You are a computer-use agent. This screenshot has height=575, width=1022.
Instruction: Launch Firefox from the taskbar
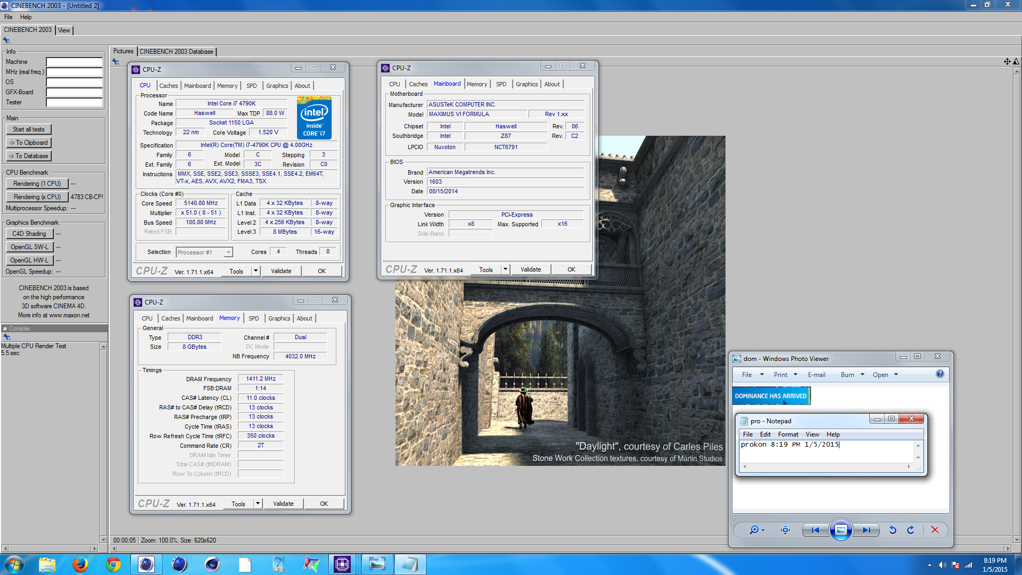(x=80, y=564)
